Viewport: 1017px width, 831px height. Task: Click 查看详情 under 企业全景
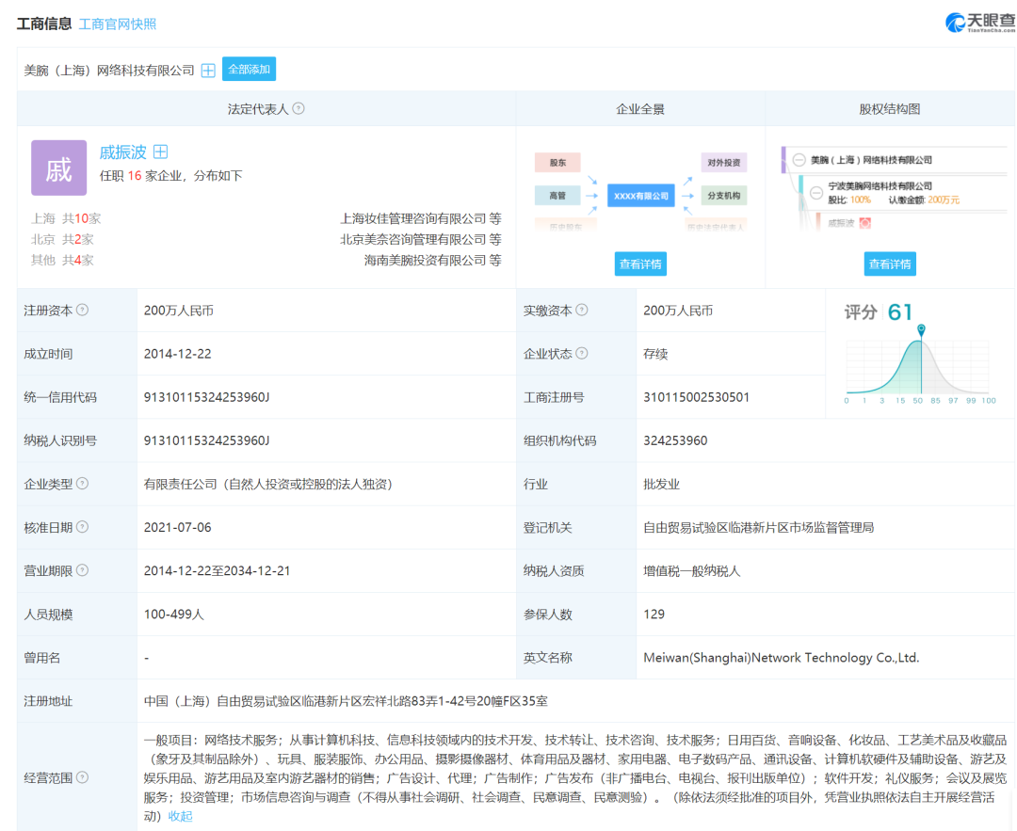coord(640,264)
